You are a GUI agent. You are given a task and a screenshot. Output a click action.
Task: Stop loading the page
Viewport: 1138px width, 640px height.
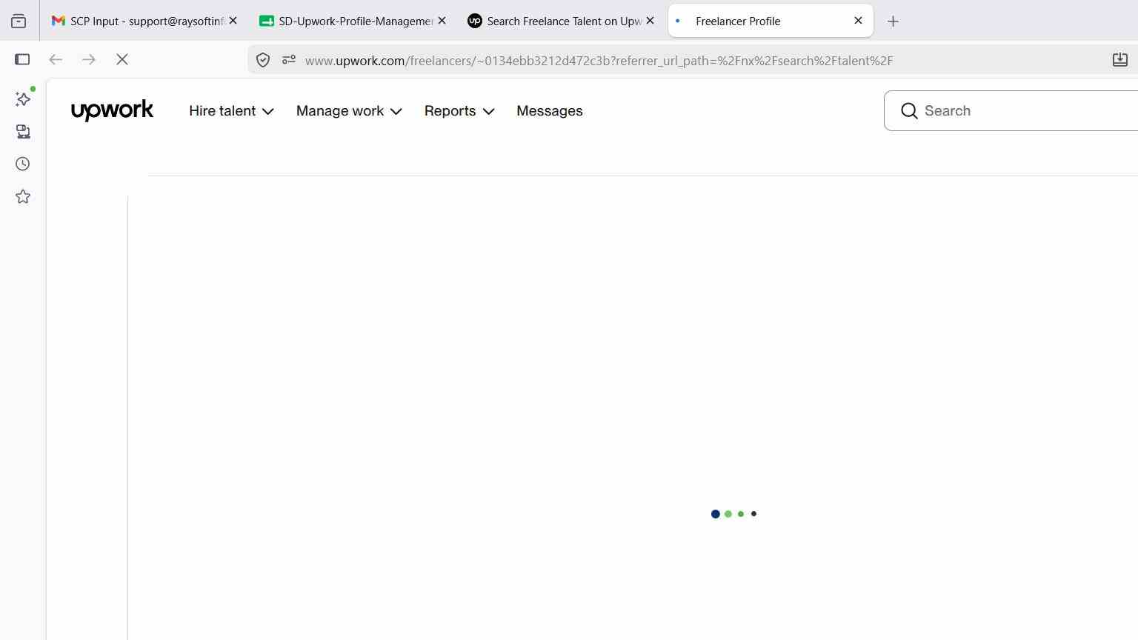[122, 60]
